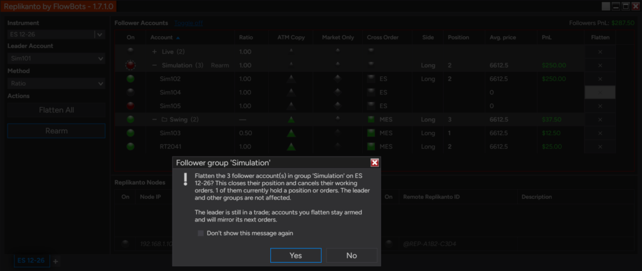Select the ES 12-26 bottom tab
642x271 pixels.
click(31, 260)
